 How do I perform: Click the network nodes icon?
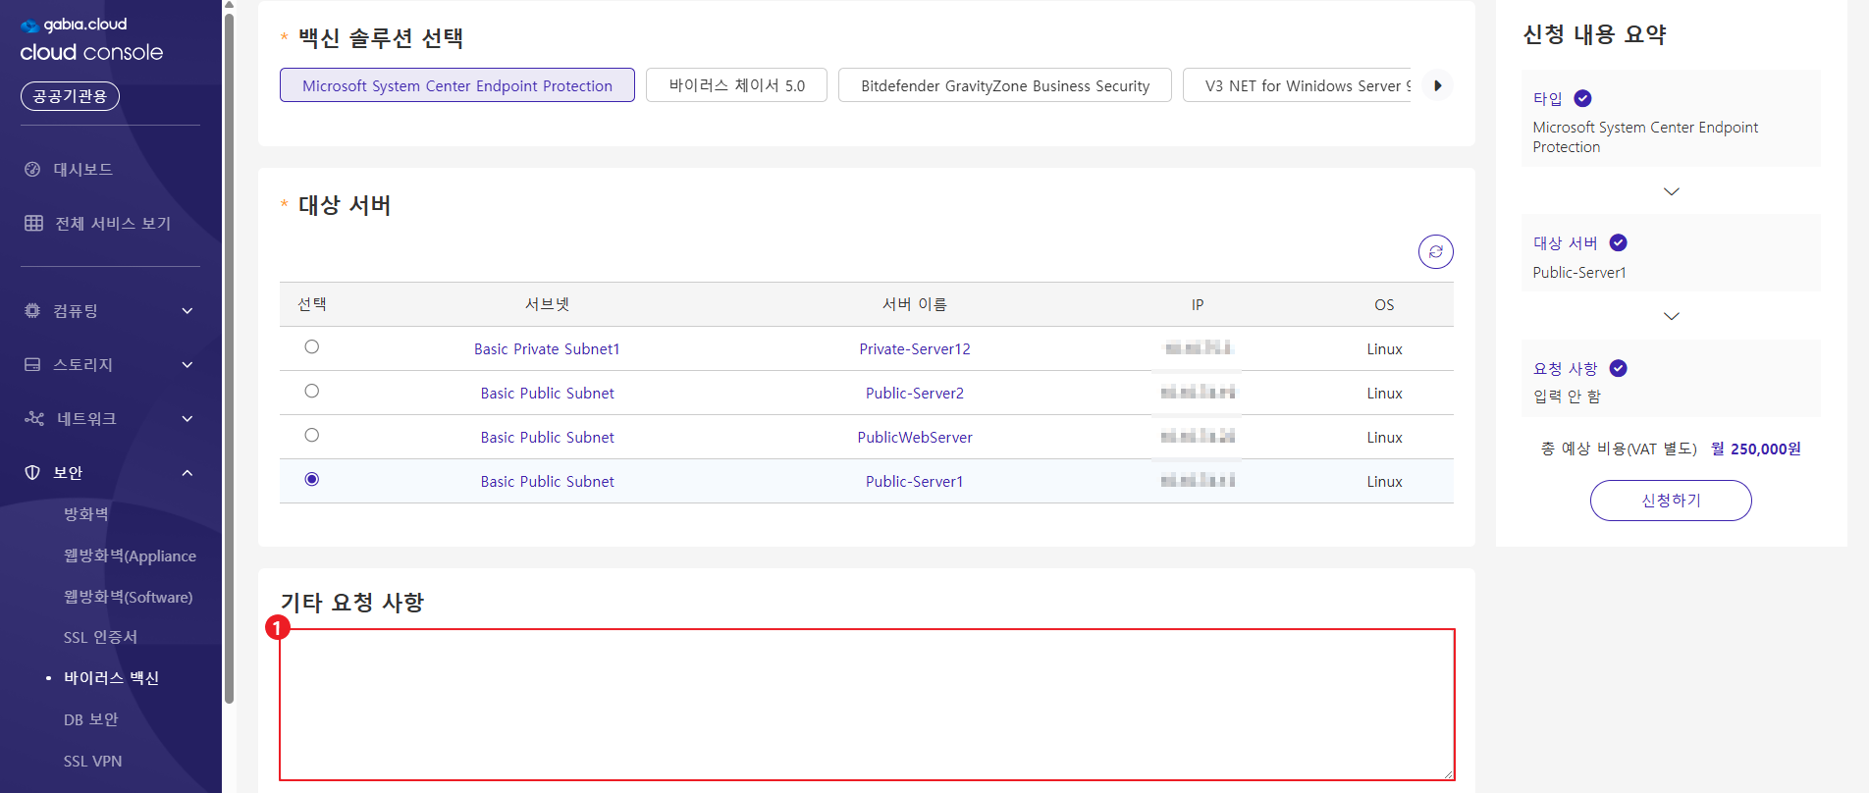pos(34,418)
